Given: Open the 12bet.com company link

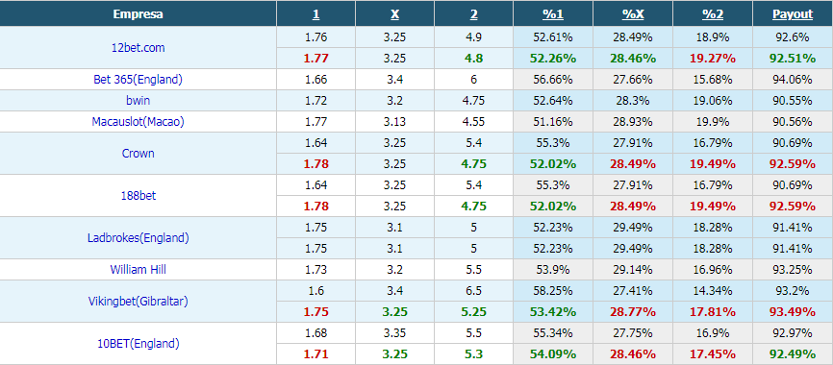Looking at the screenshot, I should [139, 48].
